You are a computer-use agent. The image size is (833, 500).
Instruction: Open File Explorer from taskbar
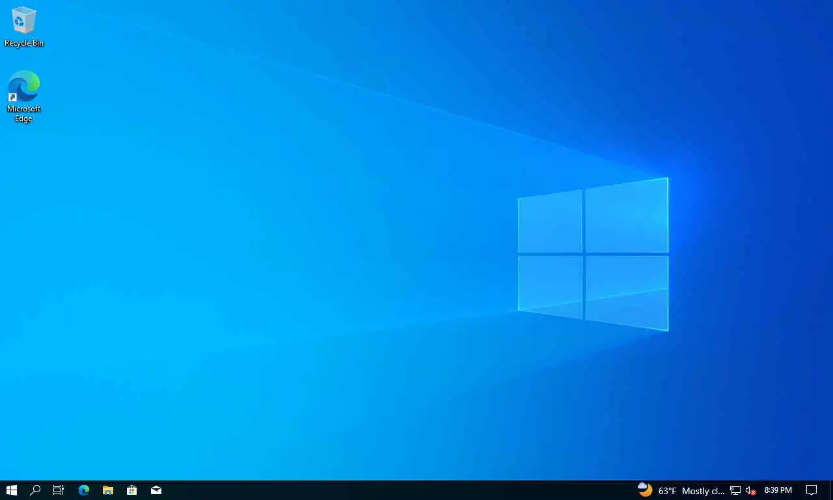pos(108,490)
